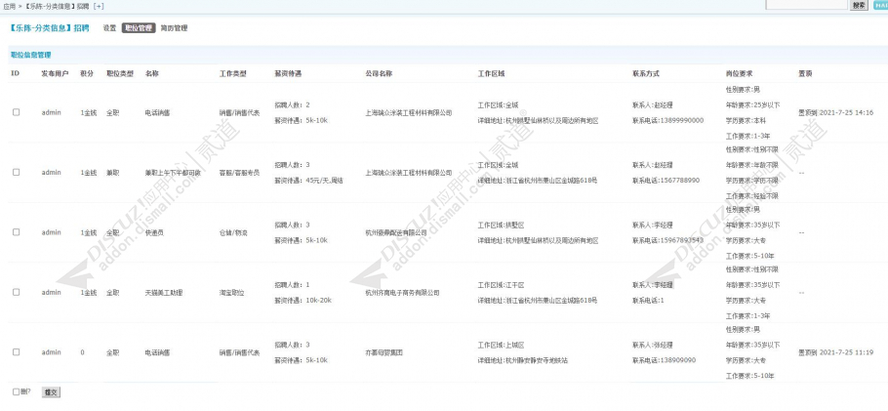Click the salary text 45元/天,周结
Image resolution: width=888 pixels, height=411 pixels.
coord(325,181)
